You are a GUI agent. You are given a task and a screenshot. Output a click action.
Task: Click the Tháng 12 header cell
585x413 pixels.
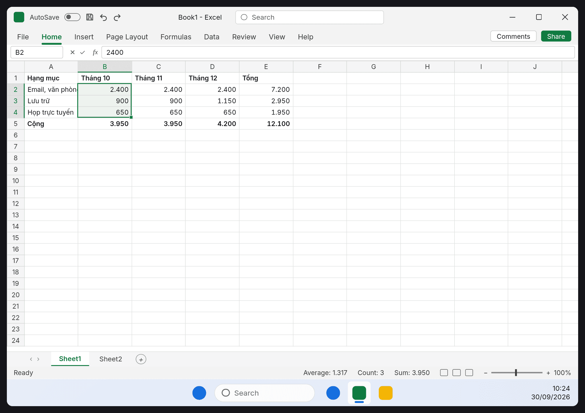pos(212,78)
